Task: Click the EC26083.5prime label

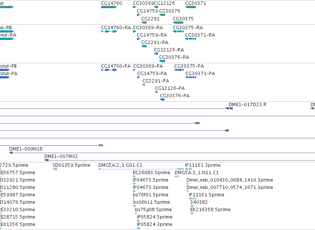Action: tap(151, 173)
